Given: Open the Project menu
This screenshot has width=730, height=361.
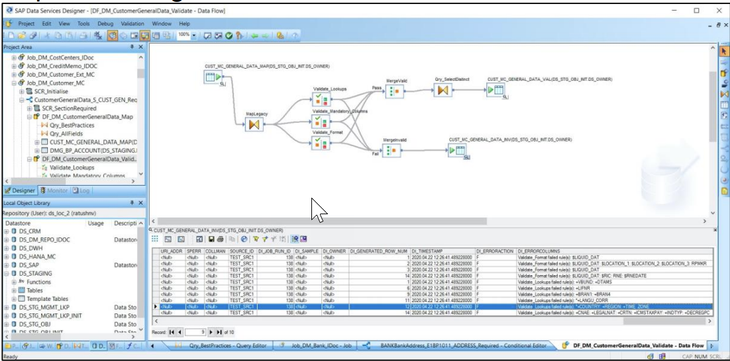Looking at the screenshot, I should (27, 23).
